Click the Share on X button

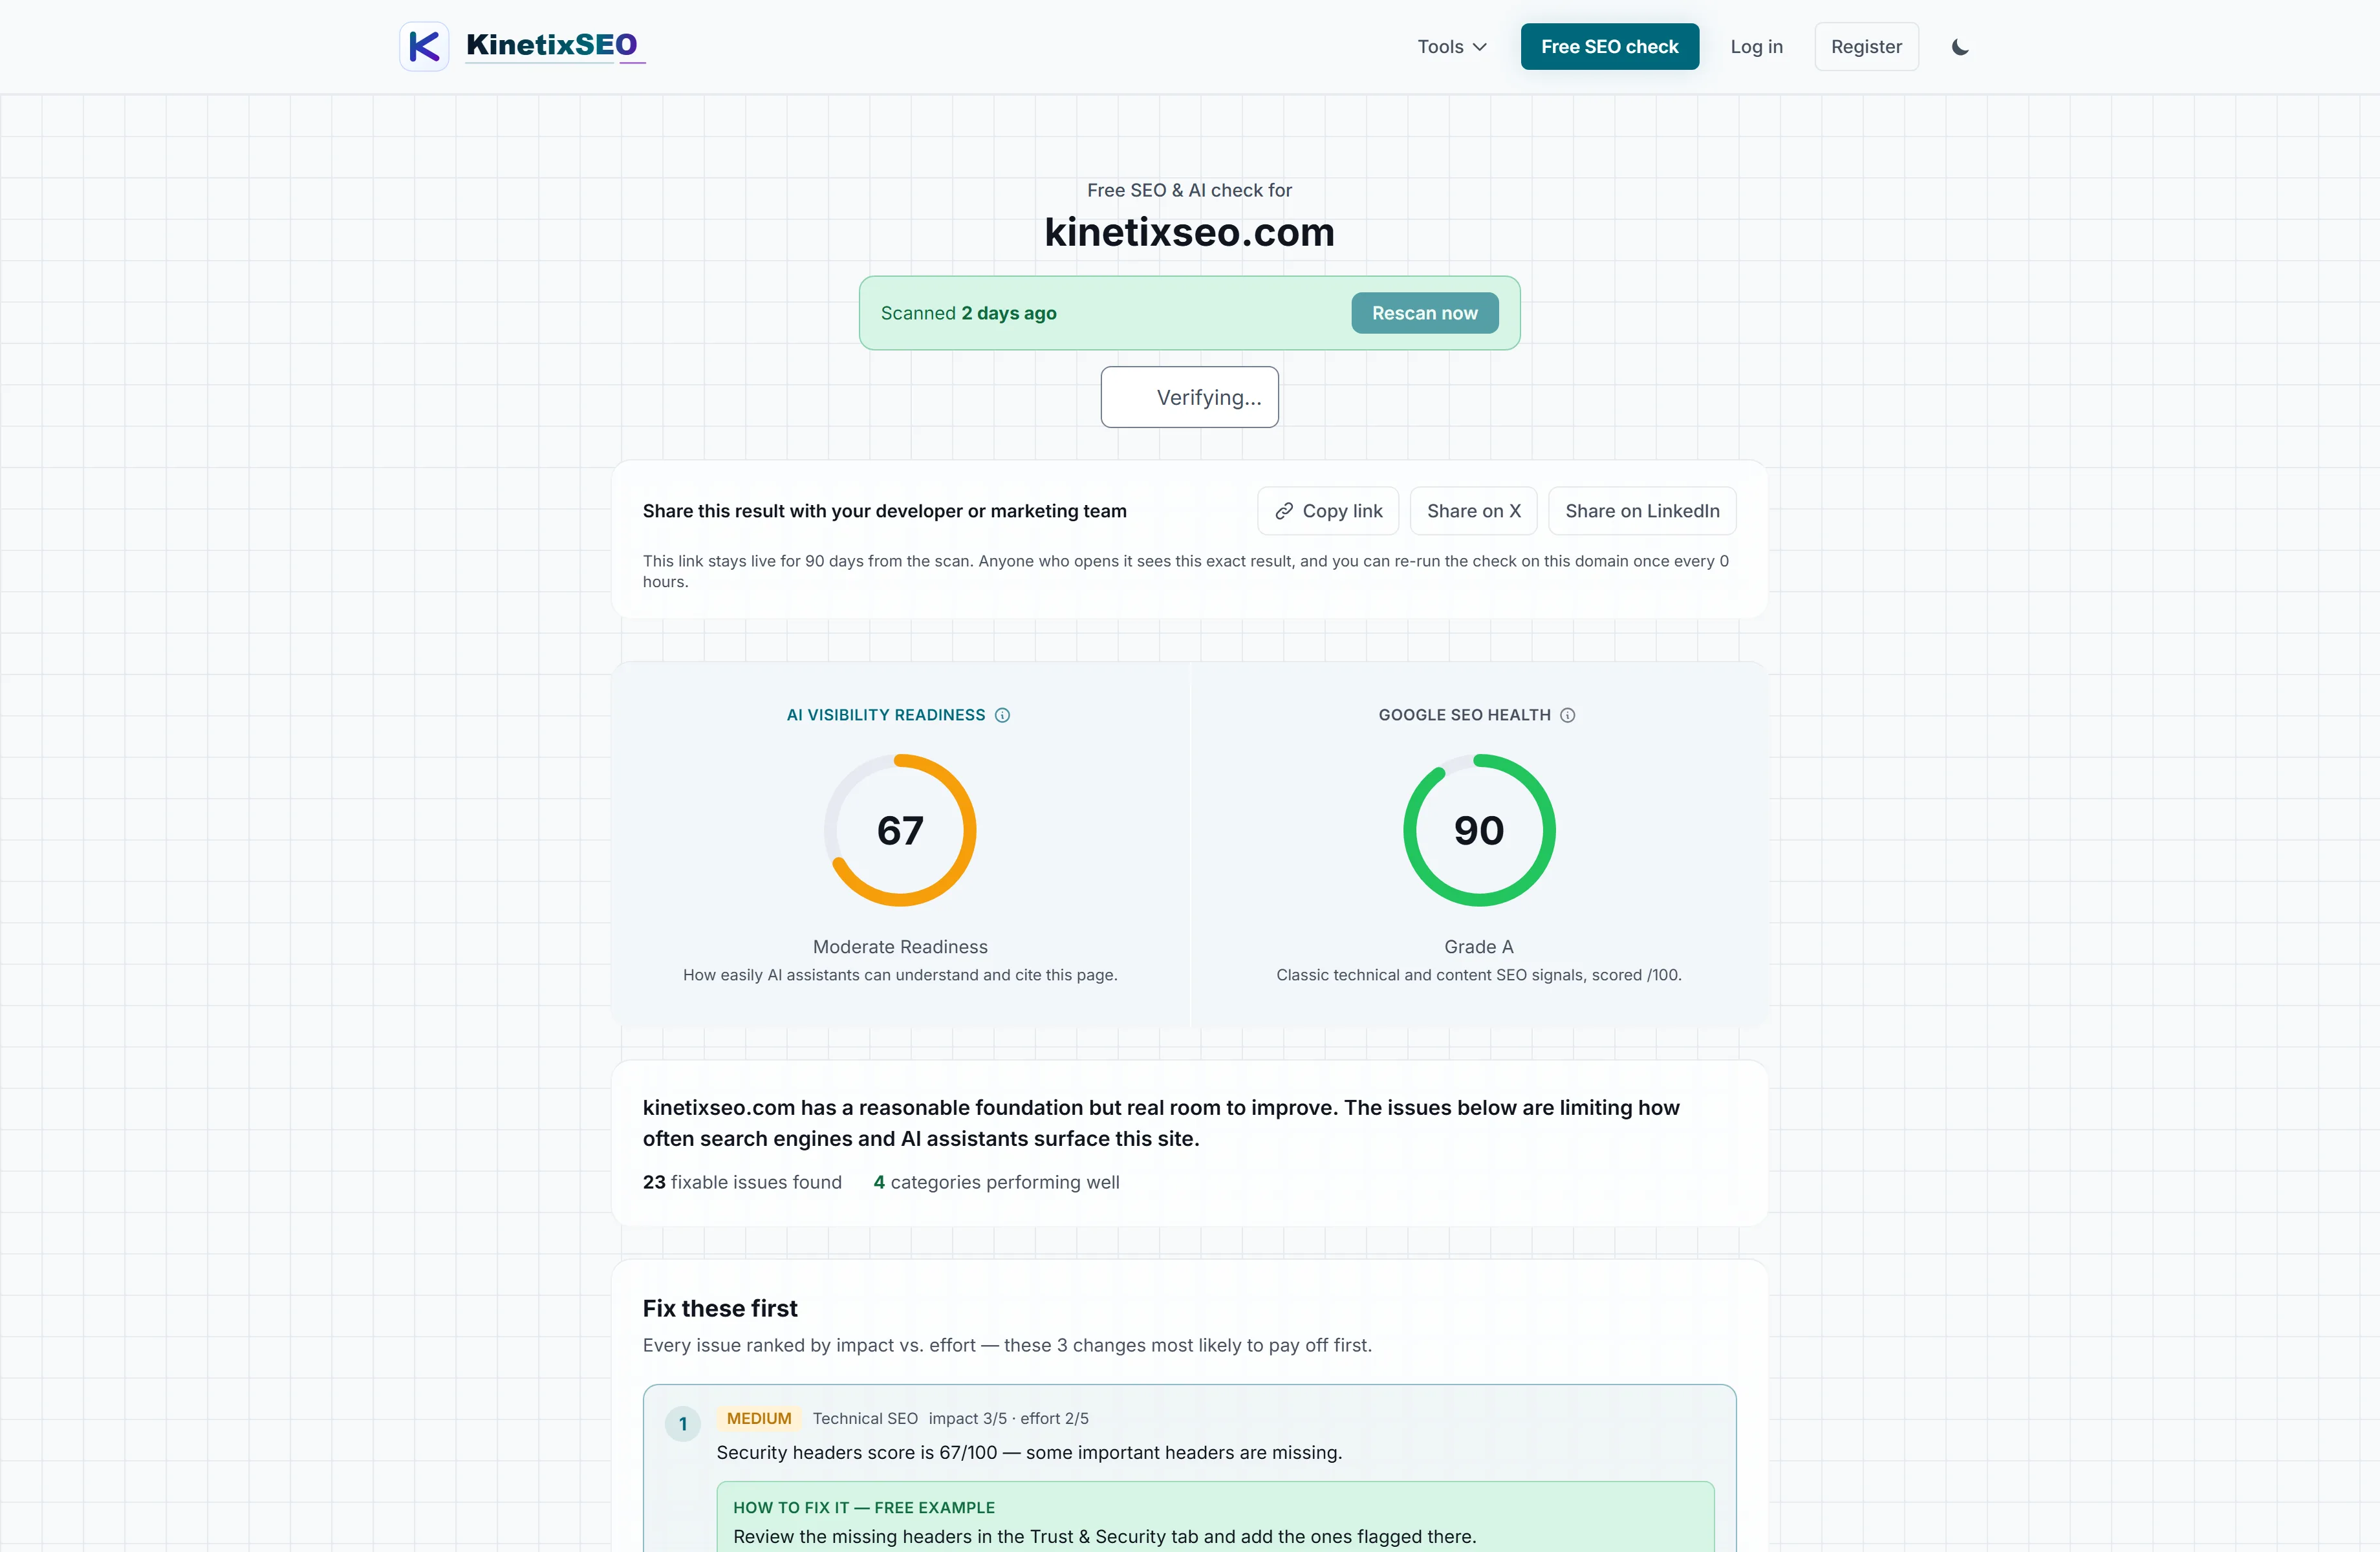pos(1473,511)
